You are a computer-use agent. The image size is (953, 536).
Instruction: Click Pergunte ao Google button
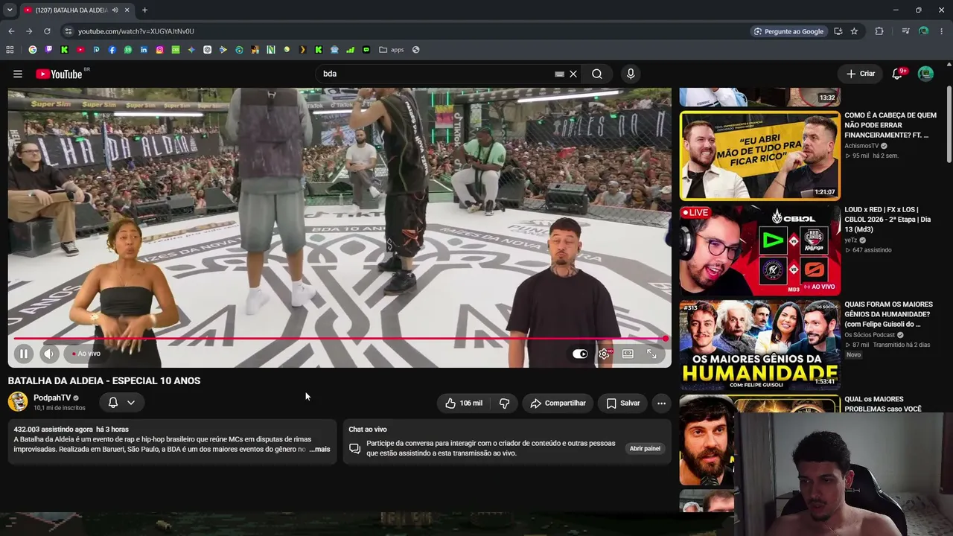(788, 31)
